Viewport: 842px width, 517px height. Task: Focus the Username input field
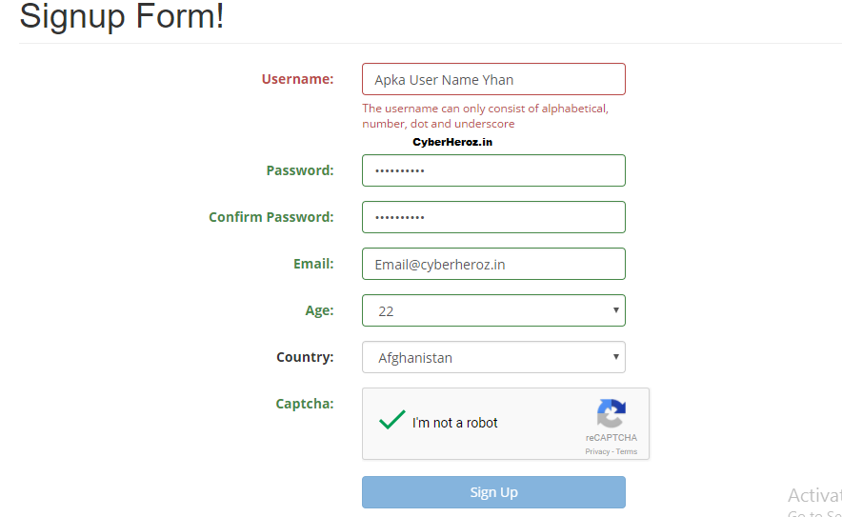(x=493, y=79)
